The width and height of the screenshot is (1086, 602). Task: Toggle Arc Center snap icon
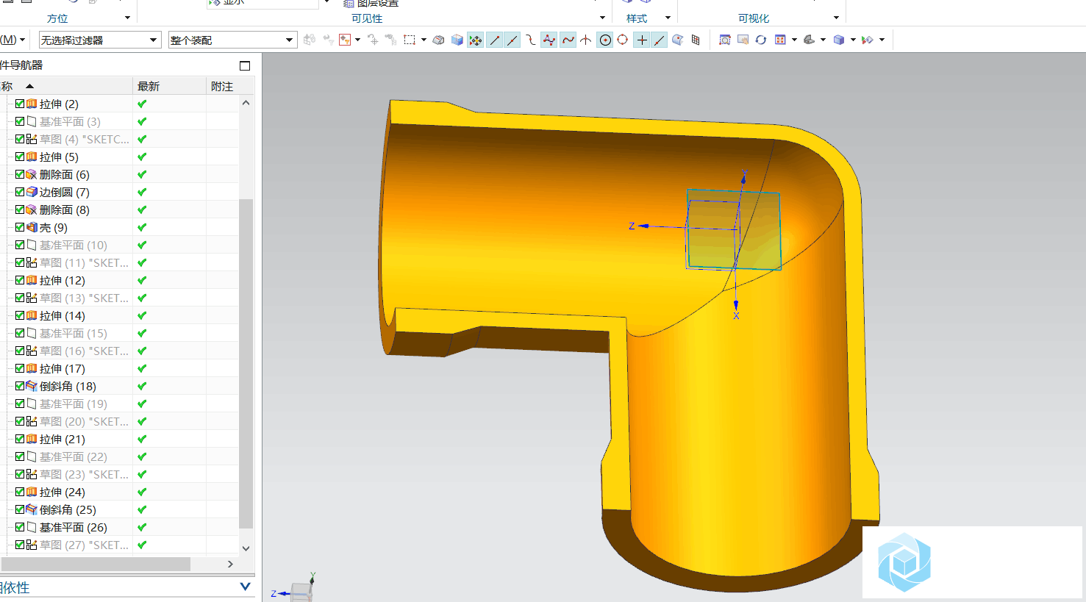point(605,40)
